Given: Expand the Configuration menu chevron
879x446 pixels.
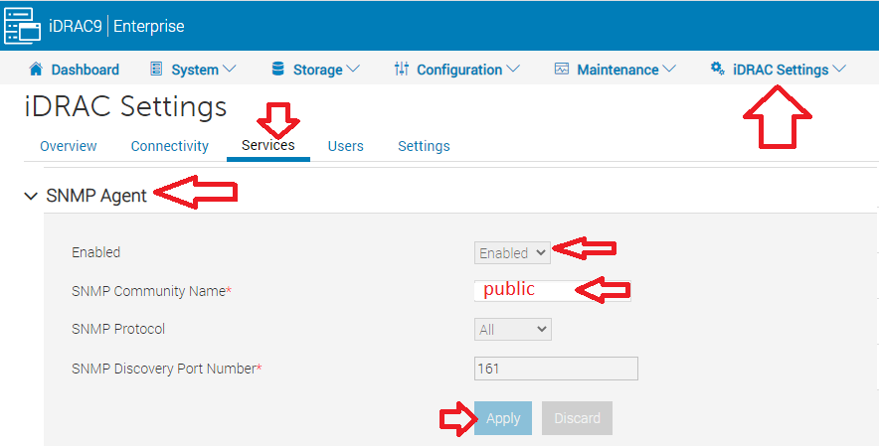Looking at the screenshot, I should [513, 69].
